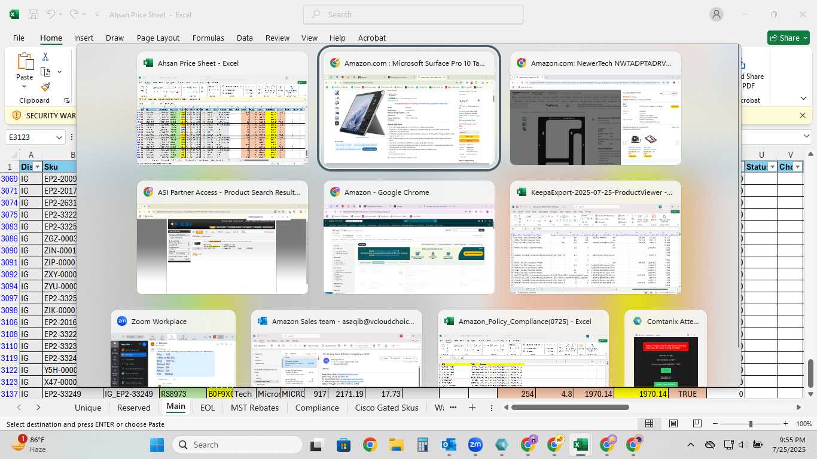
Task: Open the Paste options dropdown arrow
Action: click(25, 87)
